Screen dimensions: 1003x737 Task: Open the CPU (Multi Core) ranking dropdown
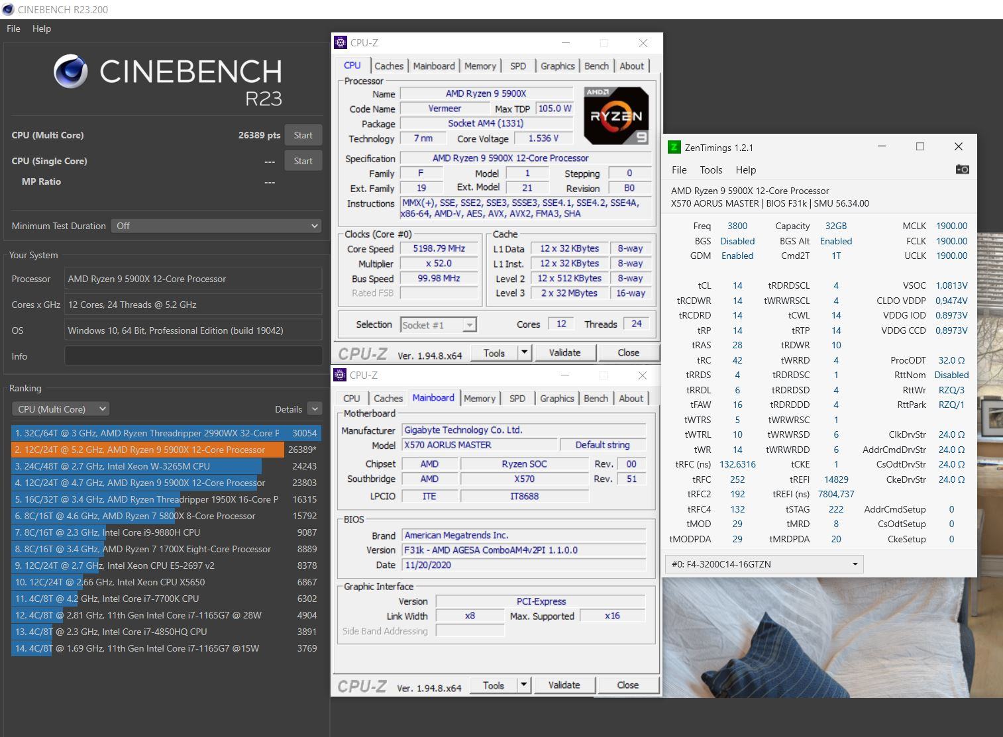[60, 409]
